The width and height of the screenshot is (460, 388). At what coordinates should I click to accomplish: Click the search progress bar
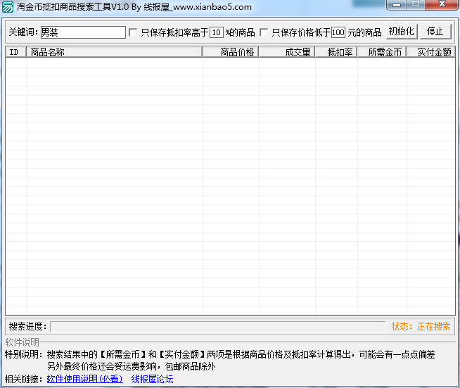217,326
